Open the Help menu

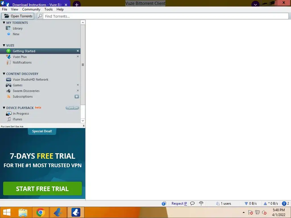(x=60, y=9)
